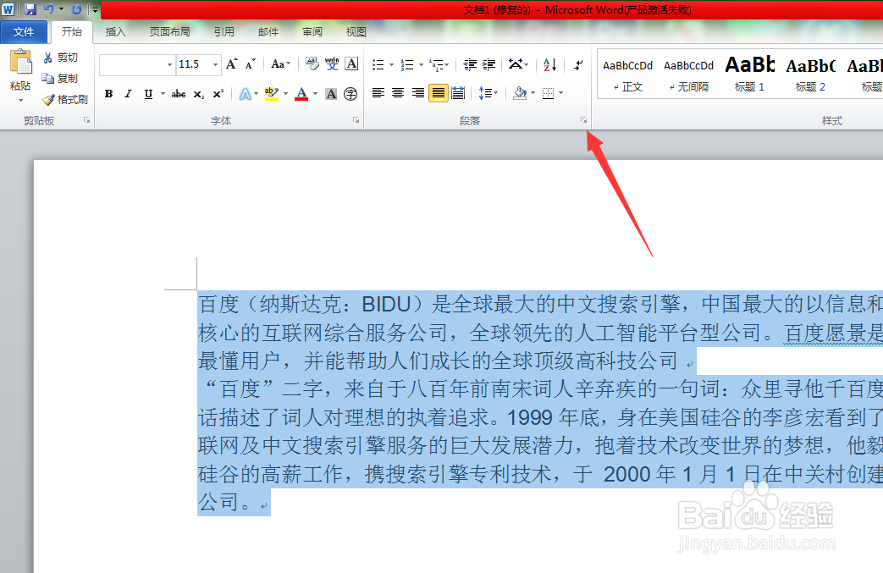The image size is (883, 573).
Task: Open the clipboard pane launcher
Action: pos(86,120)
